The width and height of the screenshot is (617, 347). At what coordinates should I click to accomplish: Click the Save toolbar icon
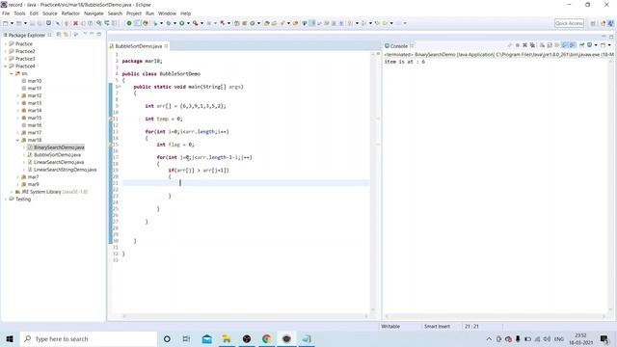(32, 23)
